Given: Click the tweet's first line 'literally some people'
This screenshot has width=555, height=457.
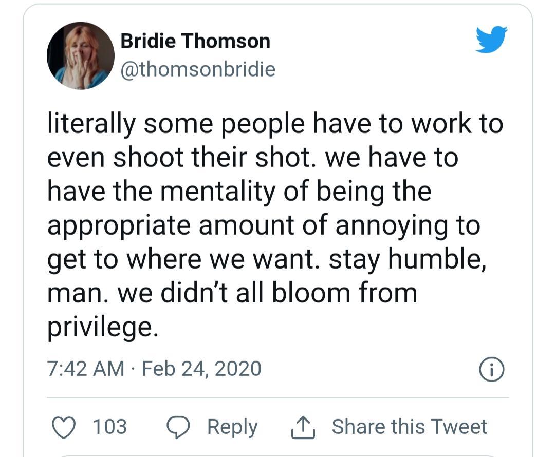Looking at the screenshot, I should 176,124.
